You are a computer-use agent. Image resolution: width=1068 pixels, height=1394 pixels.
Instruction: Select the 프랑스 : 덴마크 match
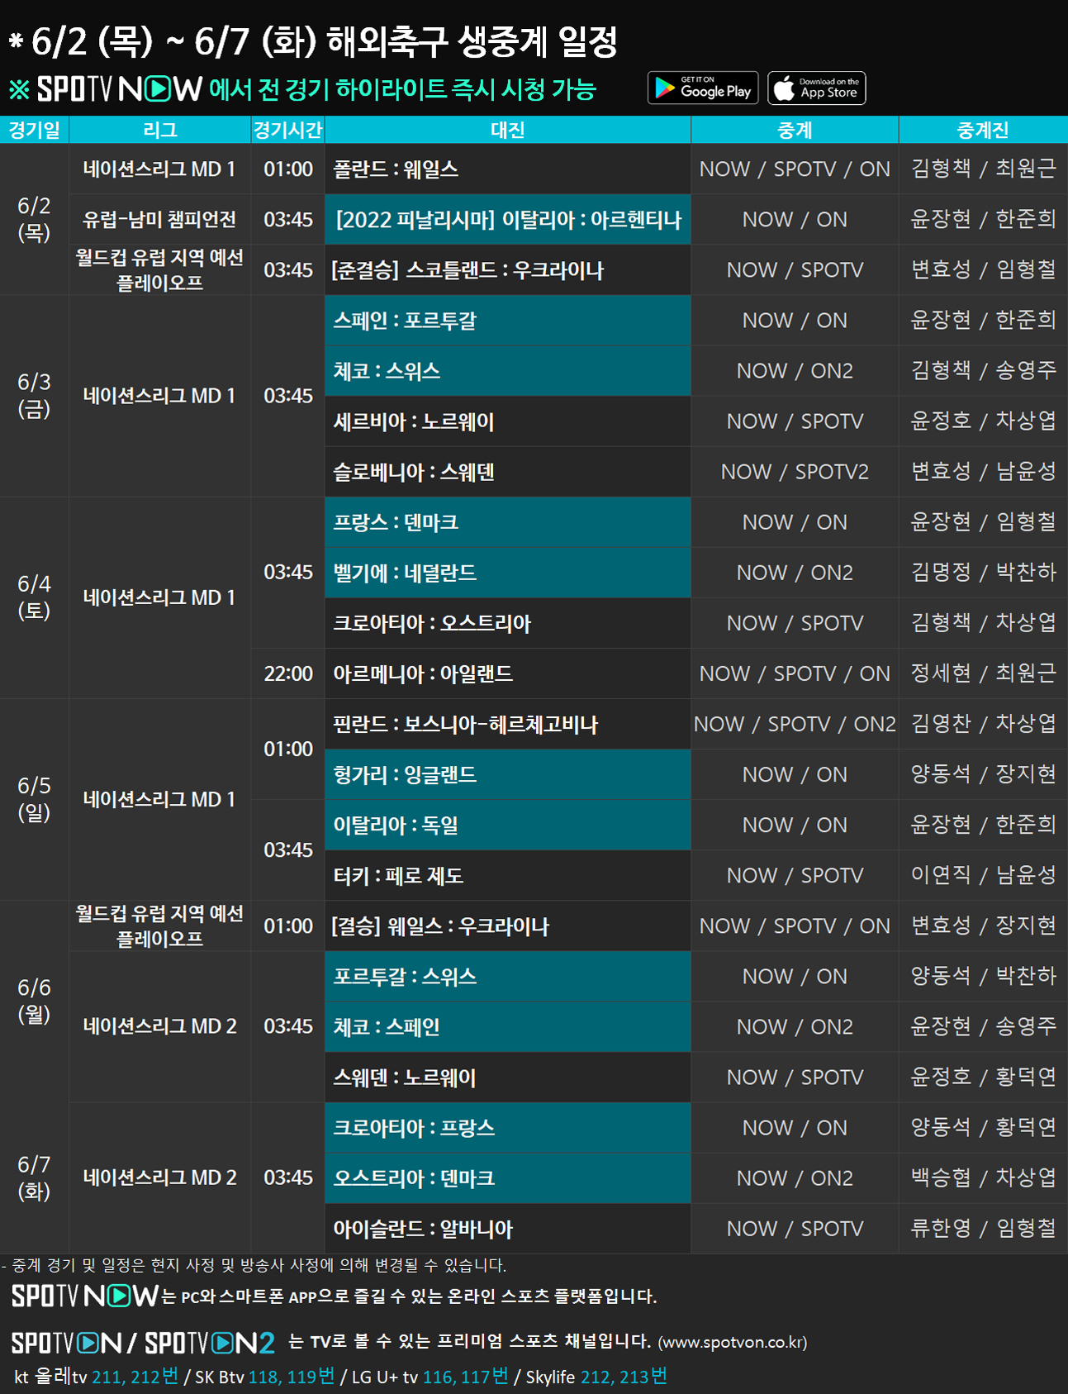click(x=507, y=522)
